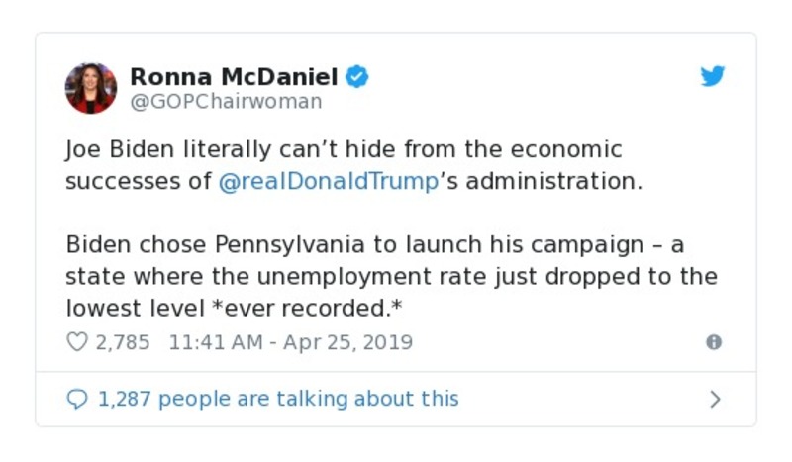Click the paragraph about Biden choosing Pennsylvania

pos(376,276)
